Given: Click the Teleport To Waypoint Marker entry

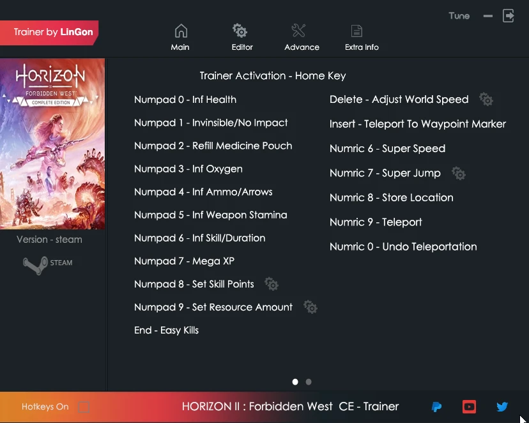Looking at the screenshot, I should [x=418, y=124].
